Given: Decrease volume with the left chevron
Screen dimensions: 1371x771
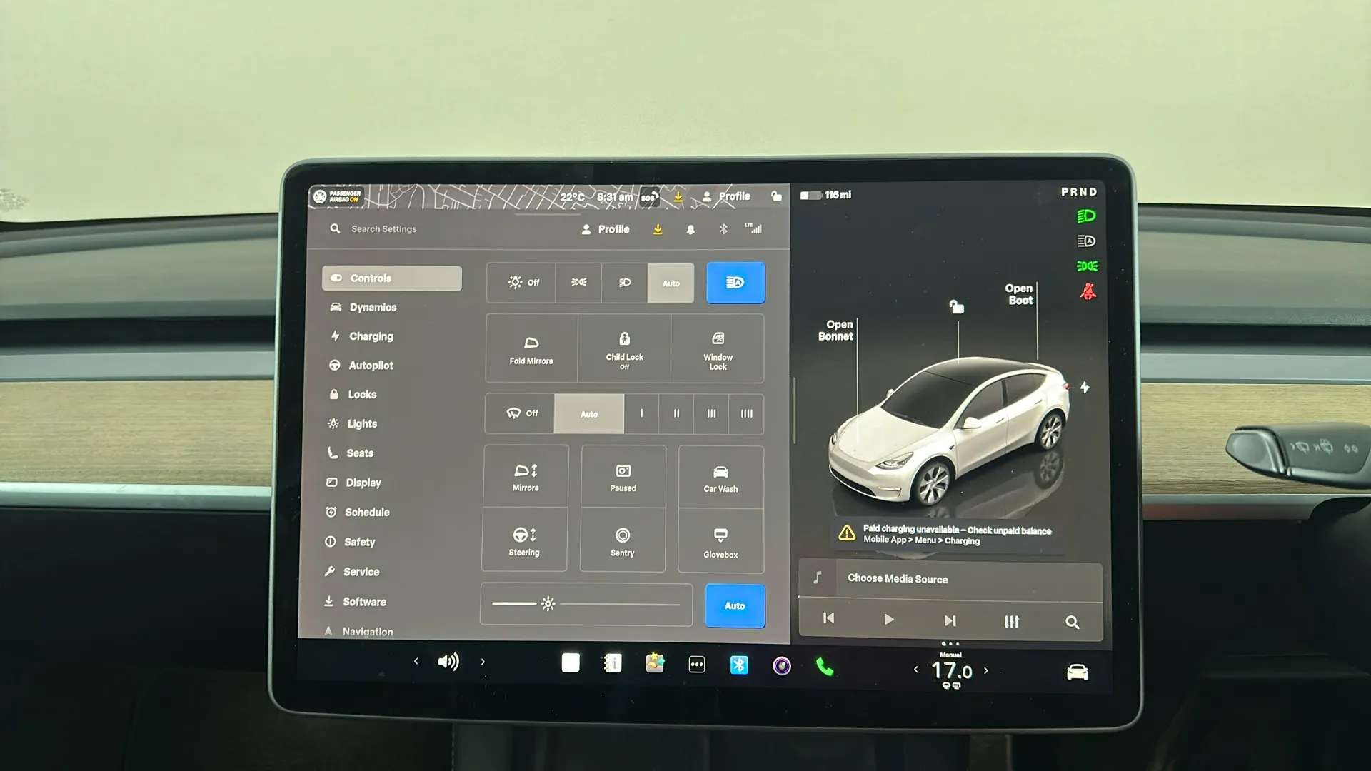Looking at the screenshot, I should [x=416, y=661].
